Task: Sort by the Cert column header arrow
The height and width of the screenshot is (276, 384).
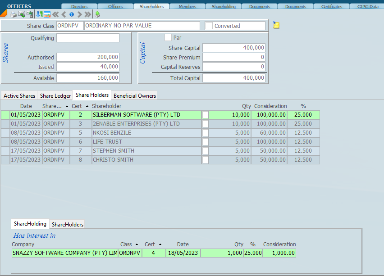Action: click(x=87, y=106)
